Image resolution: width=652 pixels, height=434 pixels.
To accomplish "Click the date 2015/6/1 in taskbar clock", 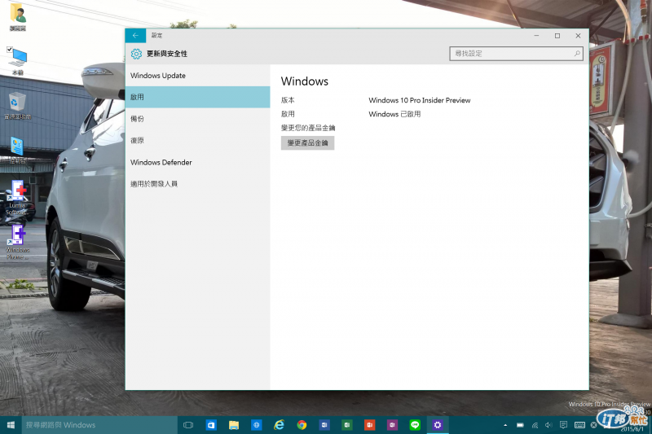I will (x=632, y=429).
